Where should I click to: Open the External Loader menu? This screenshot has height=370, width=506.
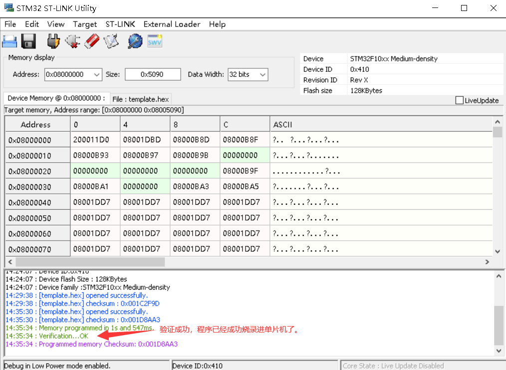coord(172,24)
